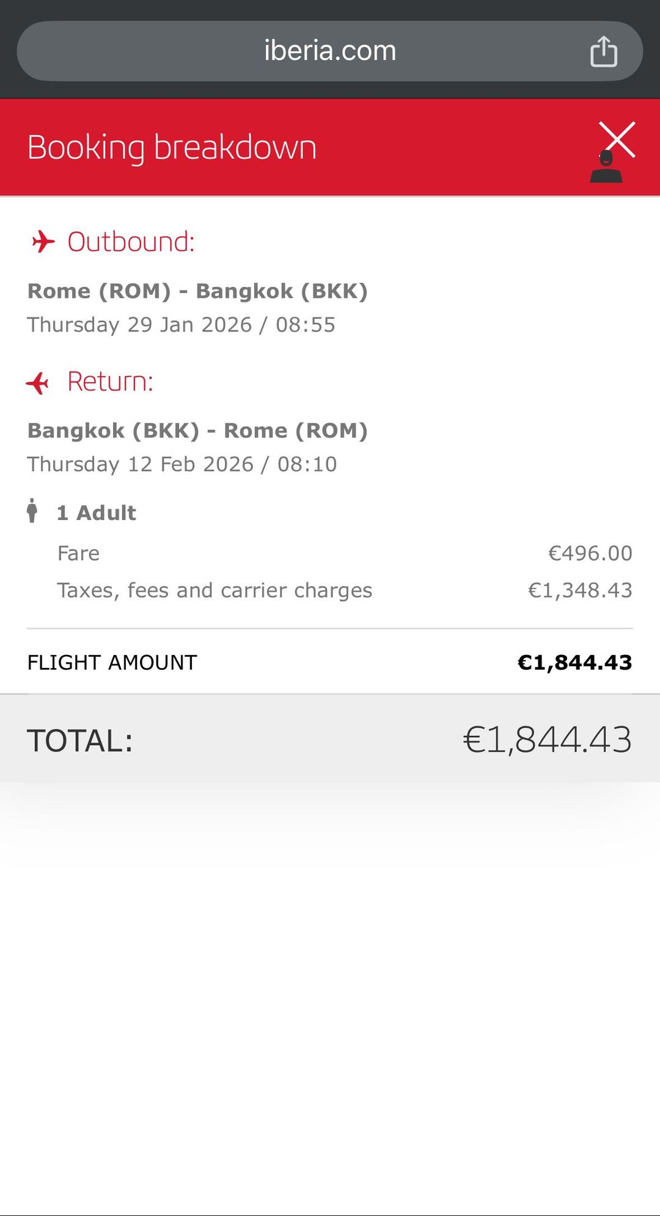Click the FLIGHT AMOUNT label
660x1216 pixels.
112,662
